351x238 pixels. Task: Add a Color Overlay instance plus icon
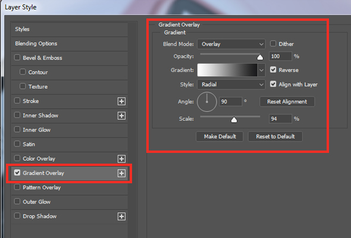point(121,159)
